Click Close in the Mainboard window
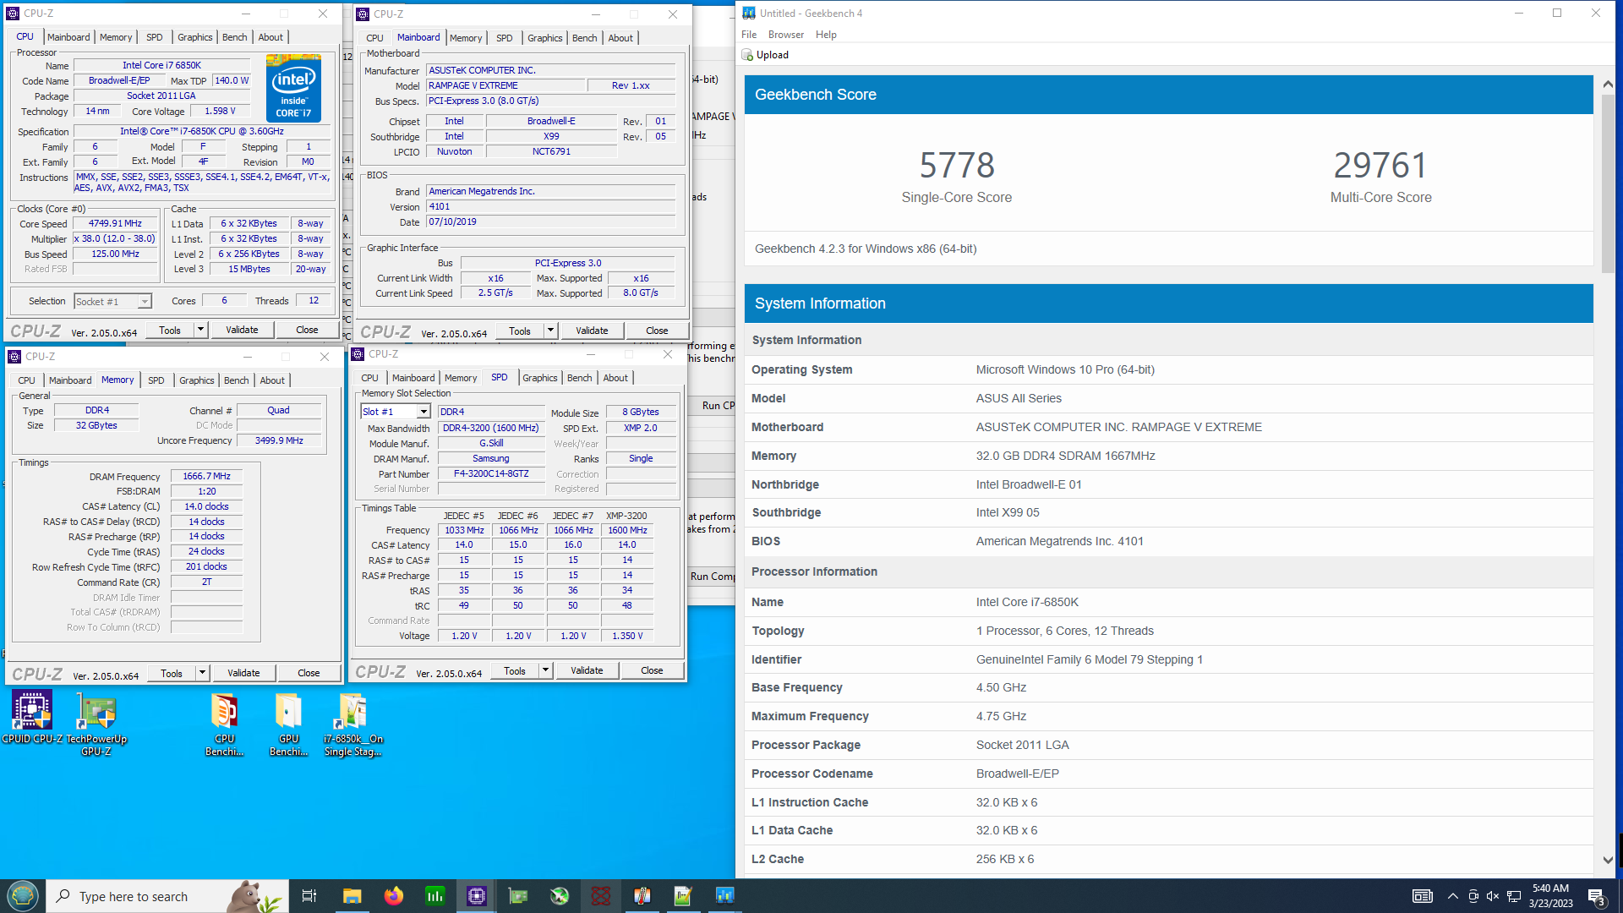1623x913 pixels. click(x=657, y=331)
